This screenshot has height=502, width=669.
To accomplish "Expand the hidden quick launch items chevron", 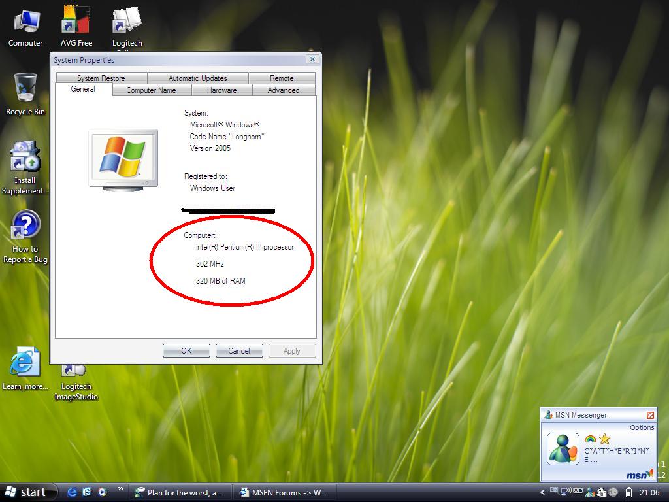I will [x=121, y=489].
